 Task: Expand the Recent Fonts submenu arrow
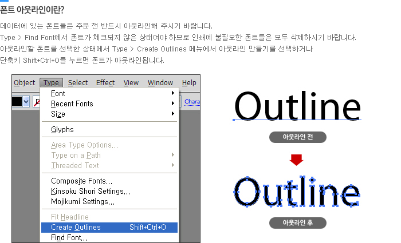tap(172, 103)
